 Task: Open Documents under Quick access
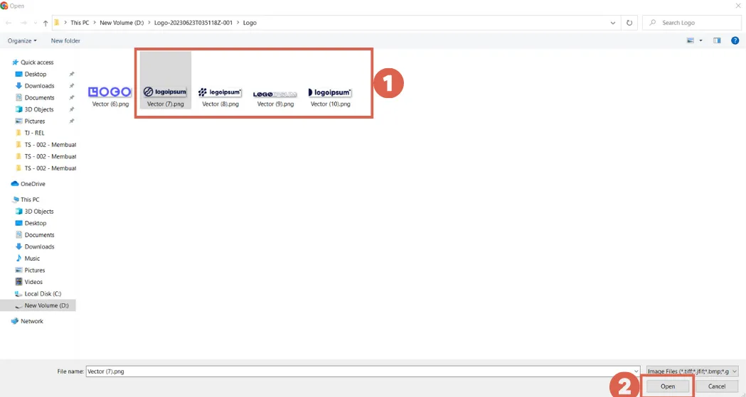click(39, 98)
